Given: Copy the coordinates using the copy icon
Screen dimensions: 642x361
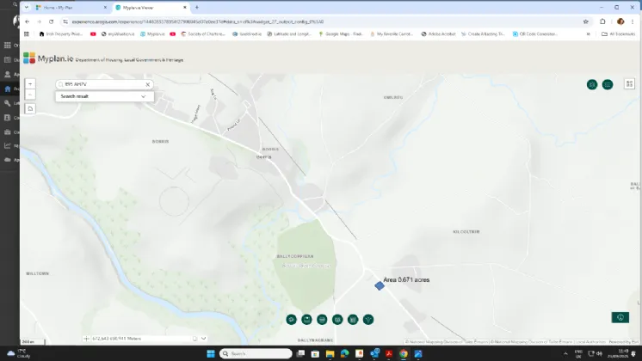Looking at the screenshot, I should coord(194,339).
